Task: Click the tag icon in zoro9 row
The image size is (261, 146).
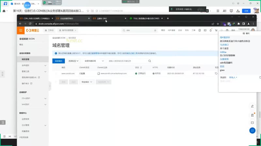Action: (216, 73)
